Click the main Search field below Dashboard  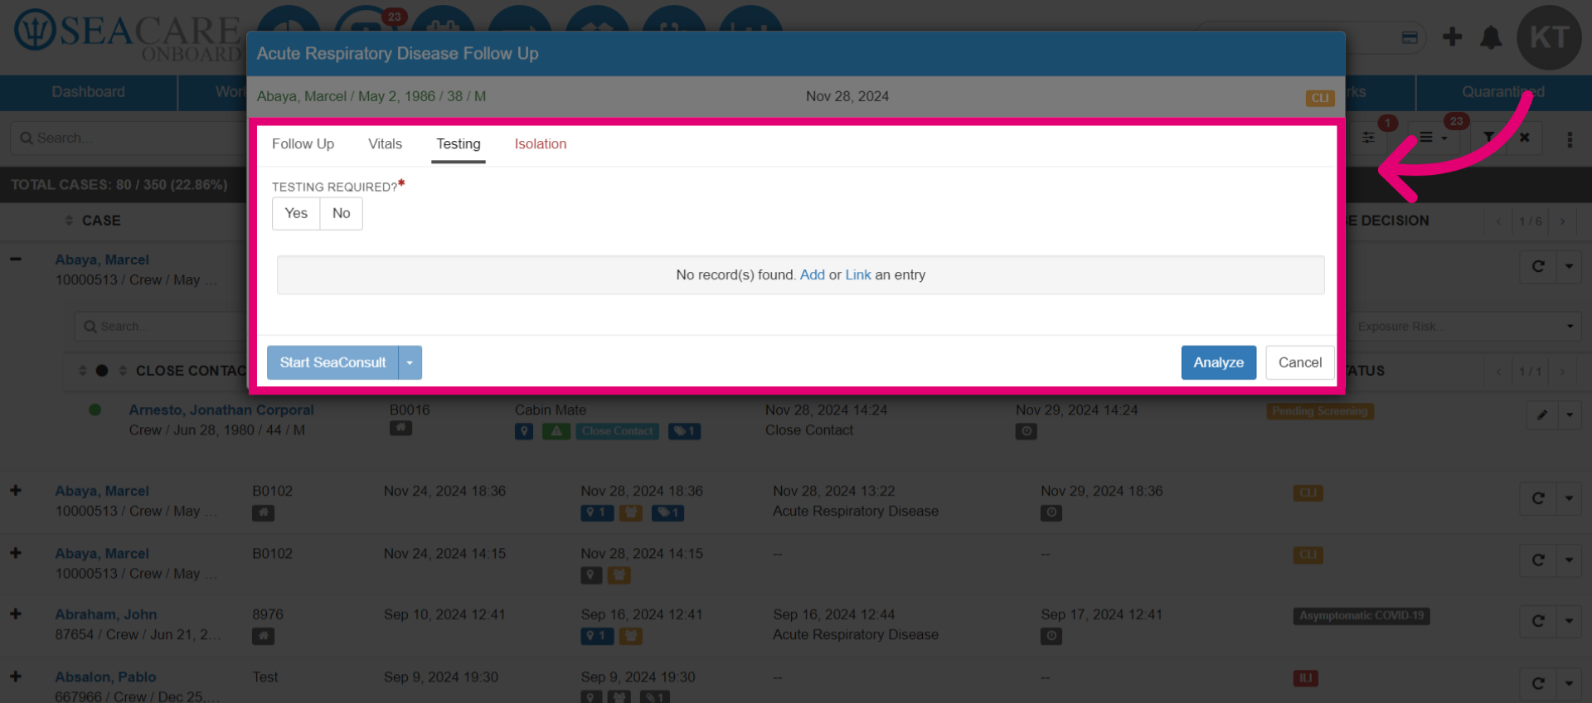pyautogui.click(x=129, y=138)
